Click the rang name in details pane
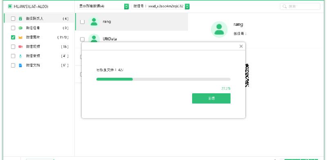This screenshot has height=160, width=327. [x=238, y=24]
